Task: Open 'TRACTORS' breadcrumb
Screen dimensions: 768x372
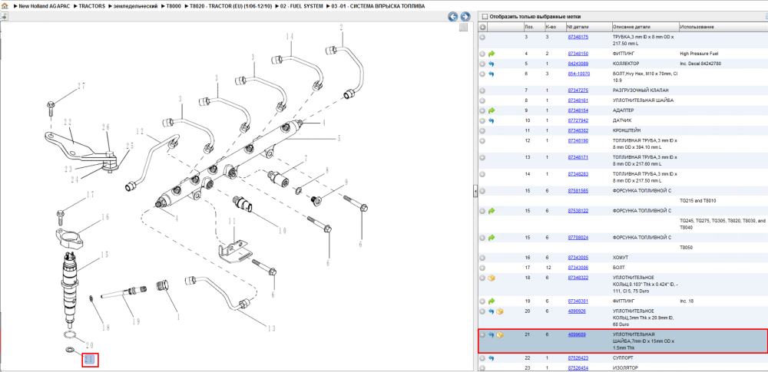Action: (x=92, y=6)
